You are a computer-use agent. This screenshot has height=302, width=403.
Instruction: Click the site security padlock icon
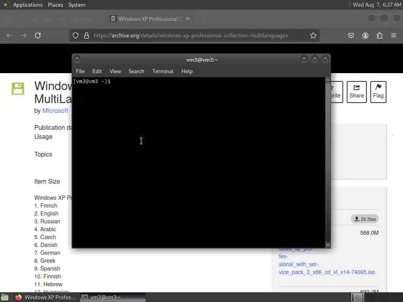pyautogui.click(x=87, y=35)
